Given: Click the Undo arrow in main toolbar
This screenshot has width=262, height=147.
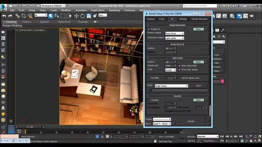Looking at the screenshot, I should coord(5,16).
